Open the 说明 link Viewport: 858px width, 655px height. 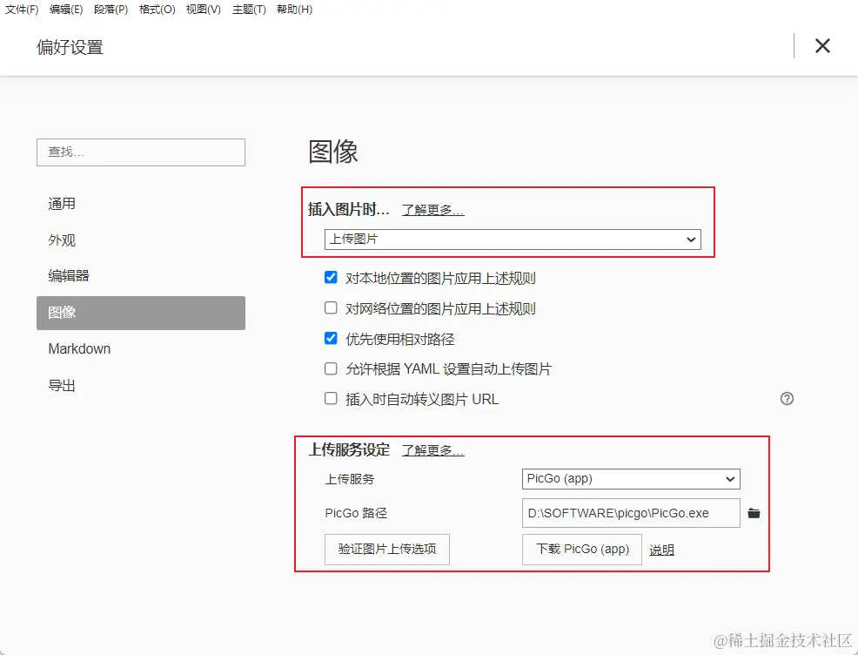coord(661,550)
